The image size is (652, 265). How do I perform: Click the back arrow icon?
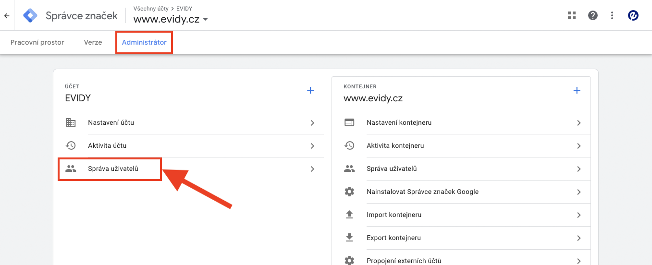click(x=7, y=16)
